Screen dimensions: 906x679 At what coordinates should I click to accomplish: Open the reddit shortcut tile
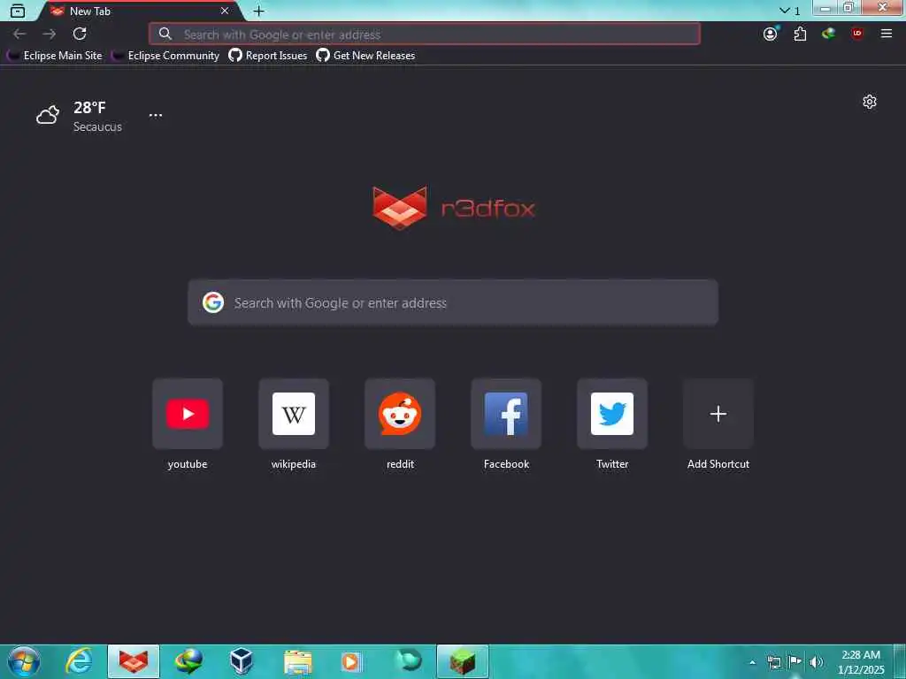(400, 414)
